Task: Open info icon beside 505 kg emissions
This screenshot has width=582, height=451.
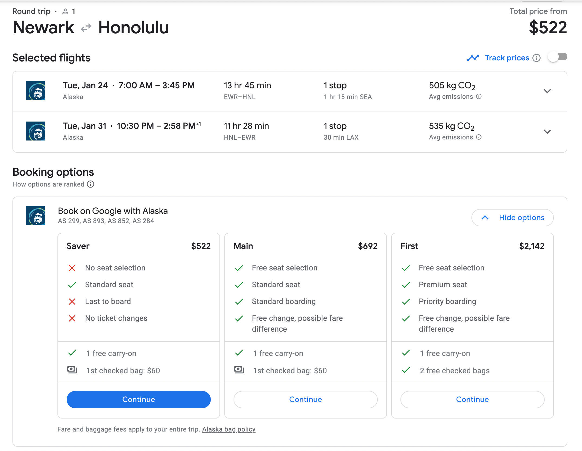Action: (x=479, y=97)
